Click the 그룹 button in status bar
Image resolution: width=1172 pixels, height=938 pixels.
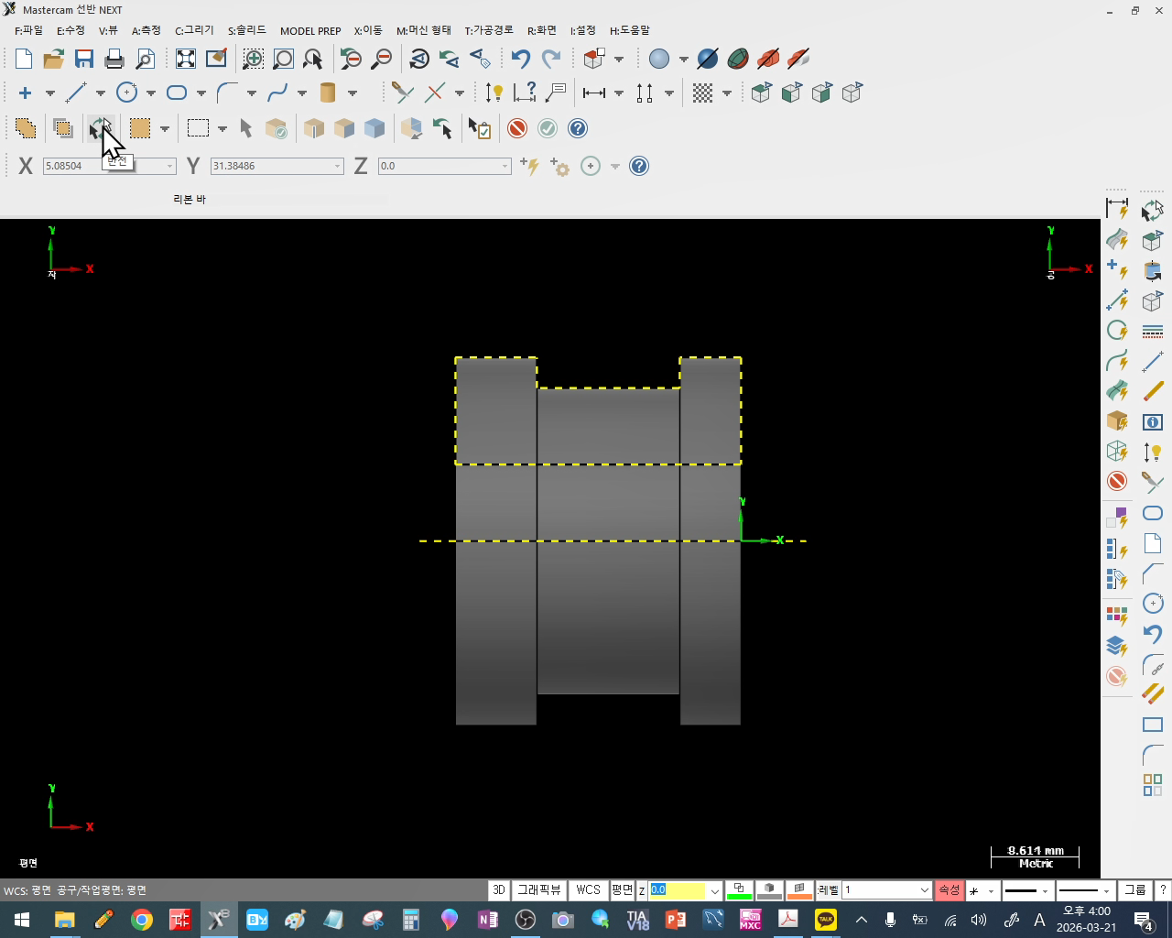point(1135,890)
